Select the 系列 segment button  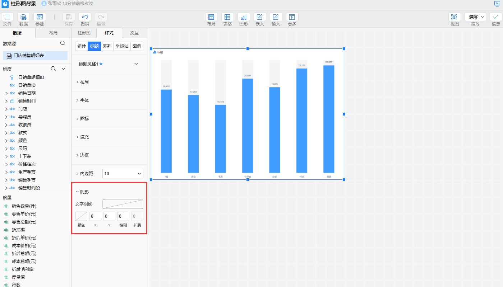pos(107,46)
